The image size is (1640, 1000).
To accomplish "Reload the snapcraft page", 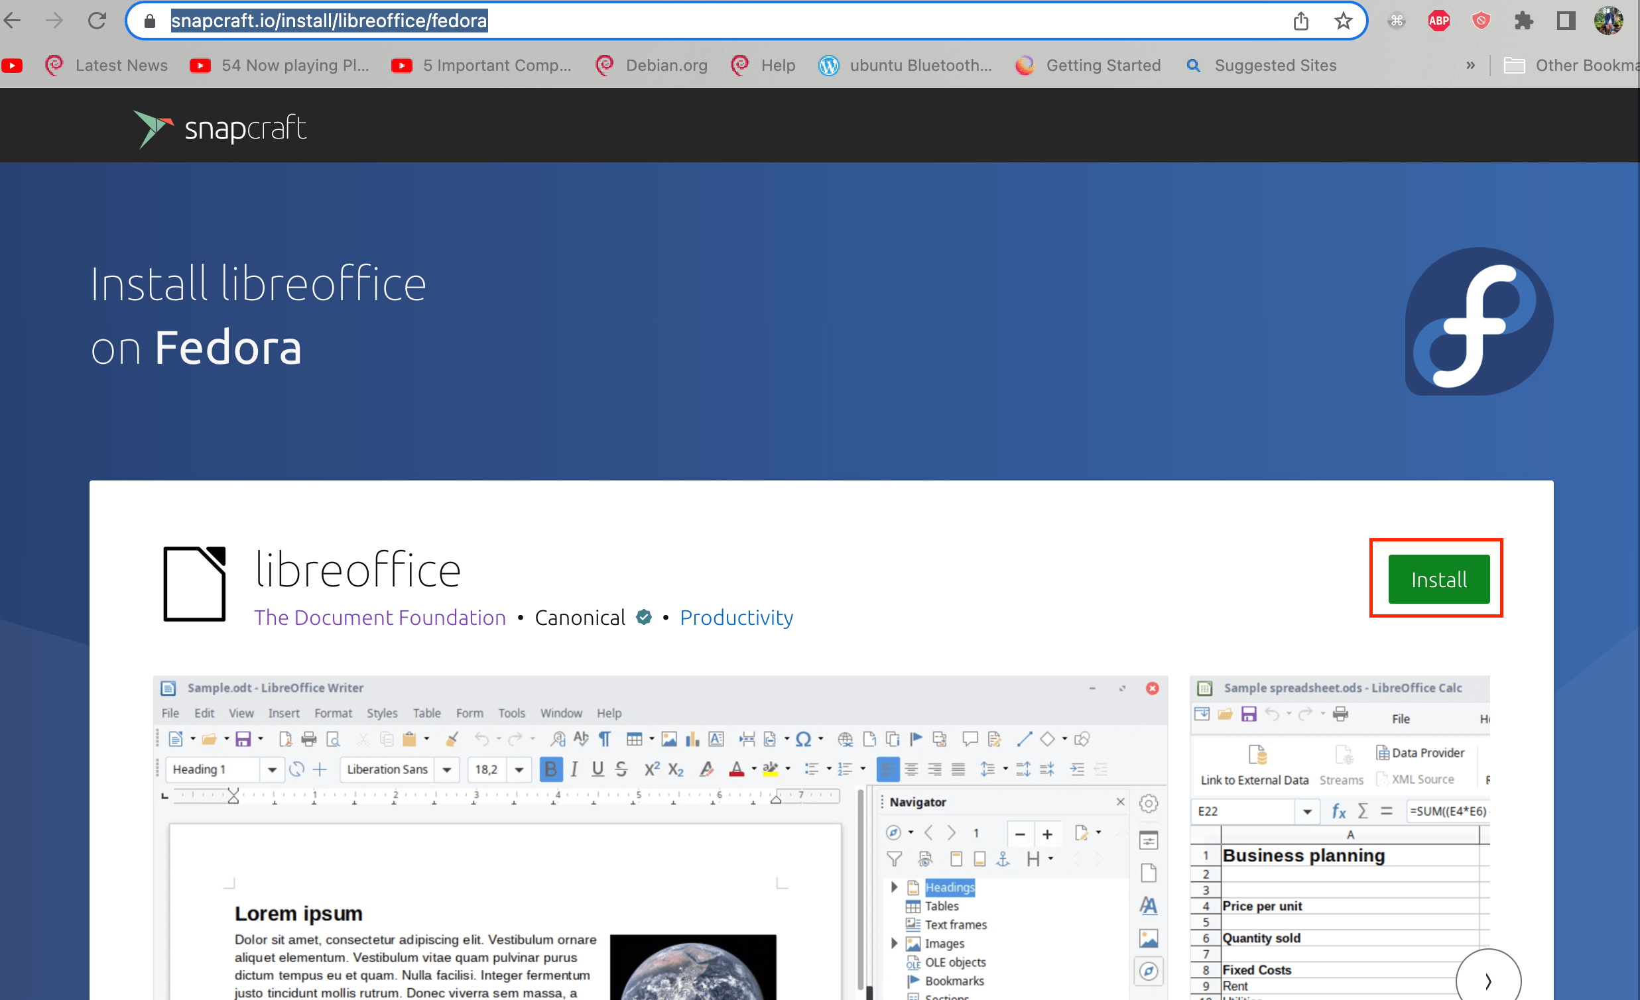I will [x=97, y=21].
